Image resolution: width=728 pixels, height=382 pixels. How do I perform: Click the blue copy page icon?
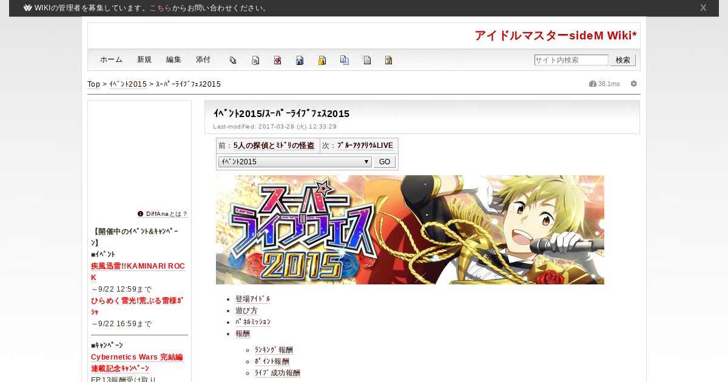coord(345,60)
